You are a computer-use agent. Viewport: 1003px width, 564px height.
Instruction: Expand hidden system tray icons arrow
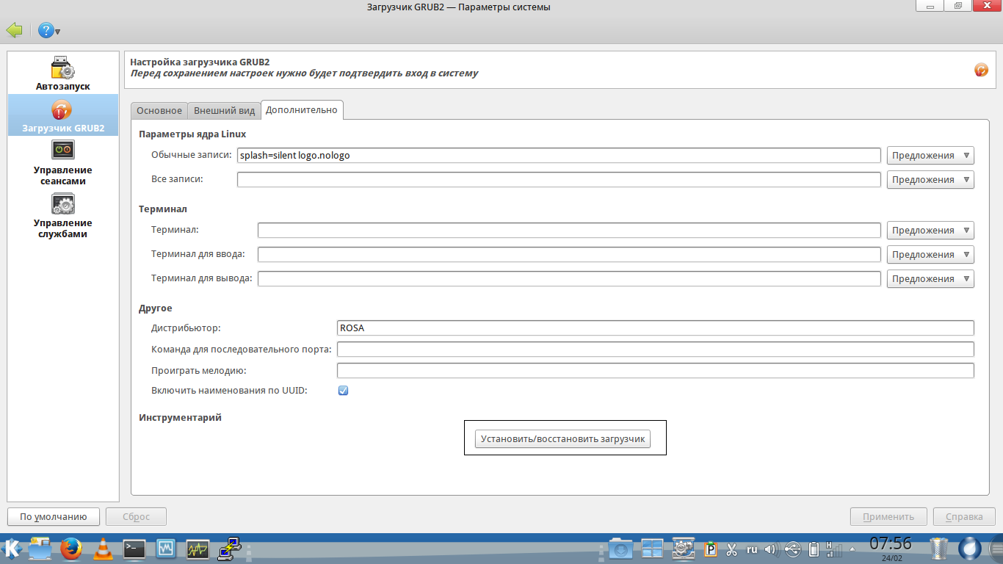(852, 549)
